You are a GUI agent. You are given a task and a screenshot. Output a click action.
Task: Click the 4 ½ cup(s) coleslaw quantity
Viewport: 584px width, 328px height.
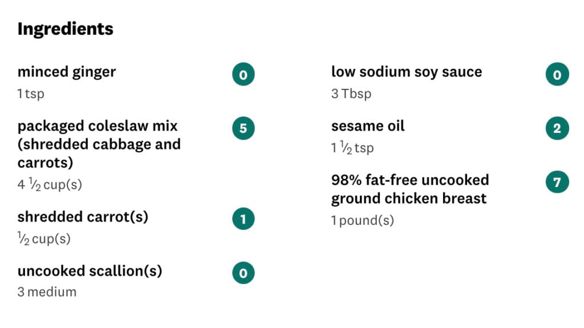click(x=50, y=184)
